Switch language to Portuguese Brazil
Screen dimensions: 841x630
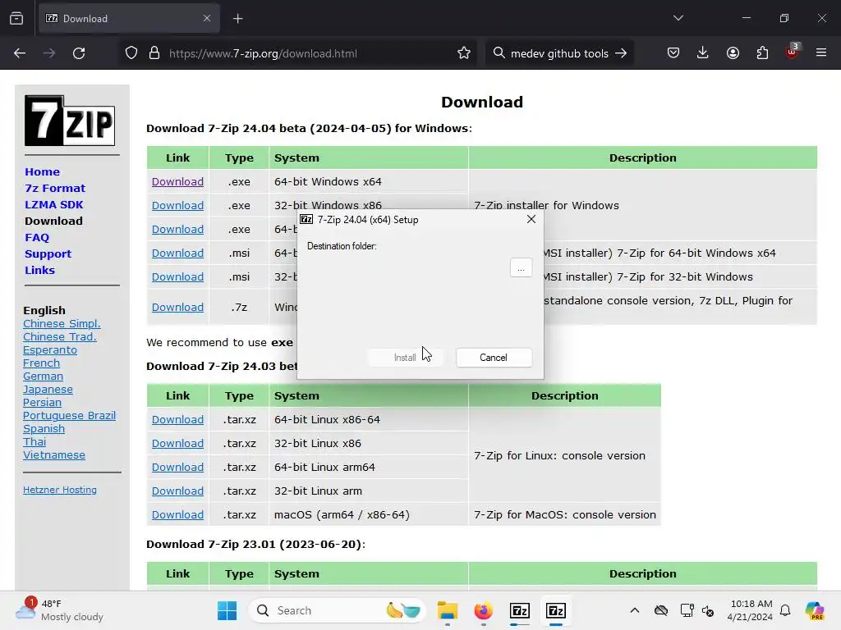[x=69, y=416]
